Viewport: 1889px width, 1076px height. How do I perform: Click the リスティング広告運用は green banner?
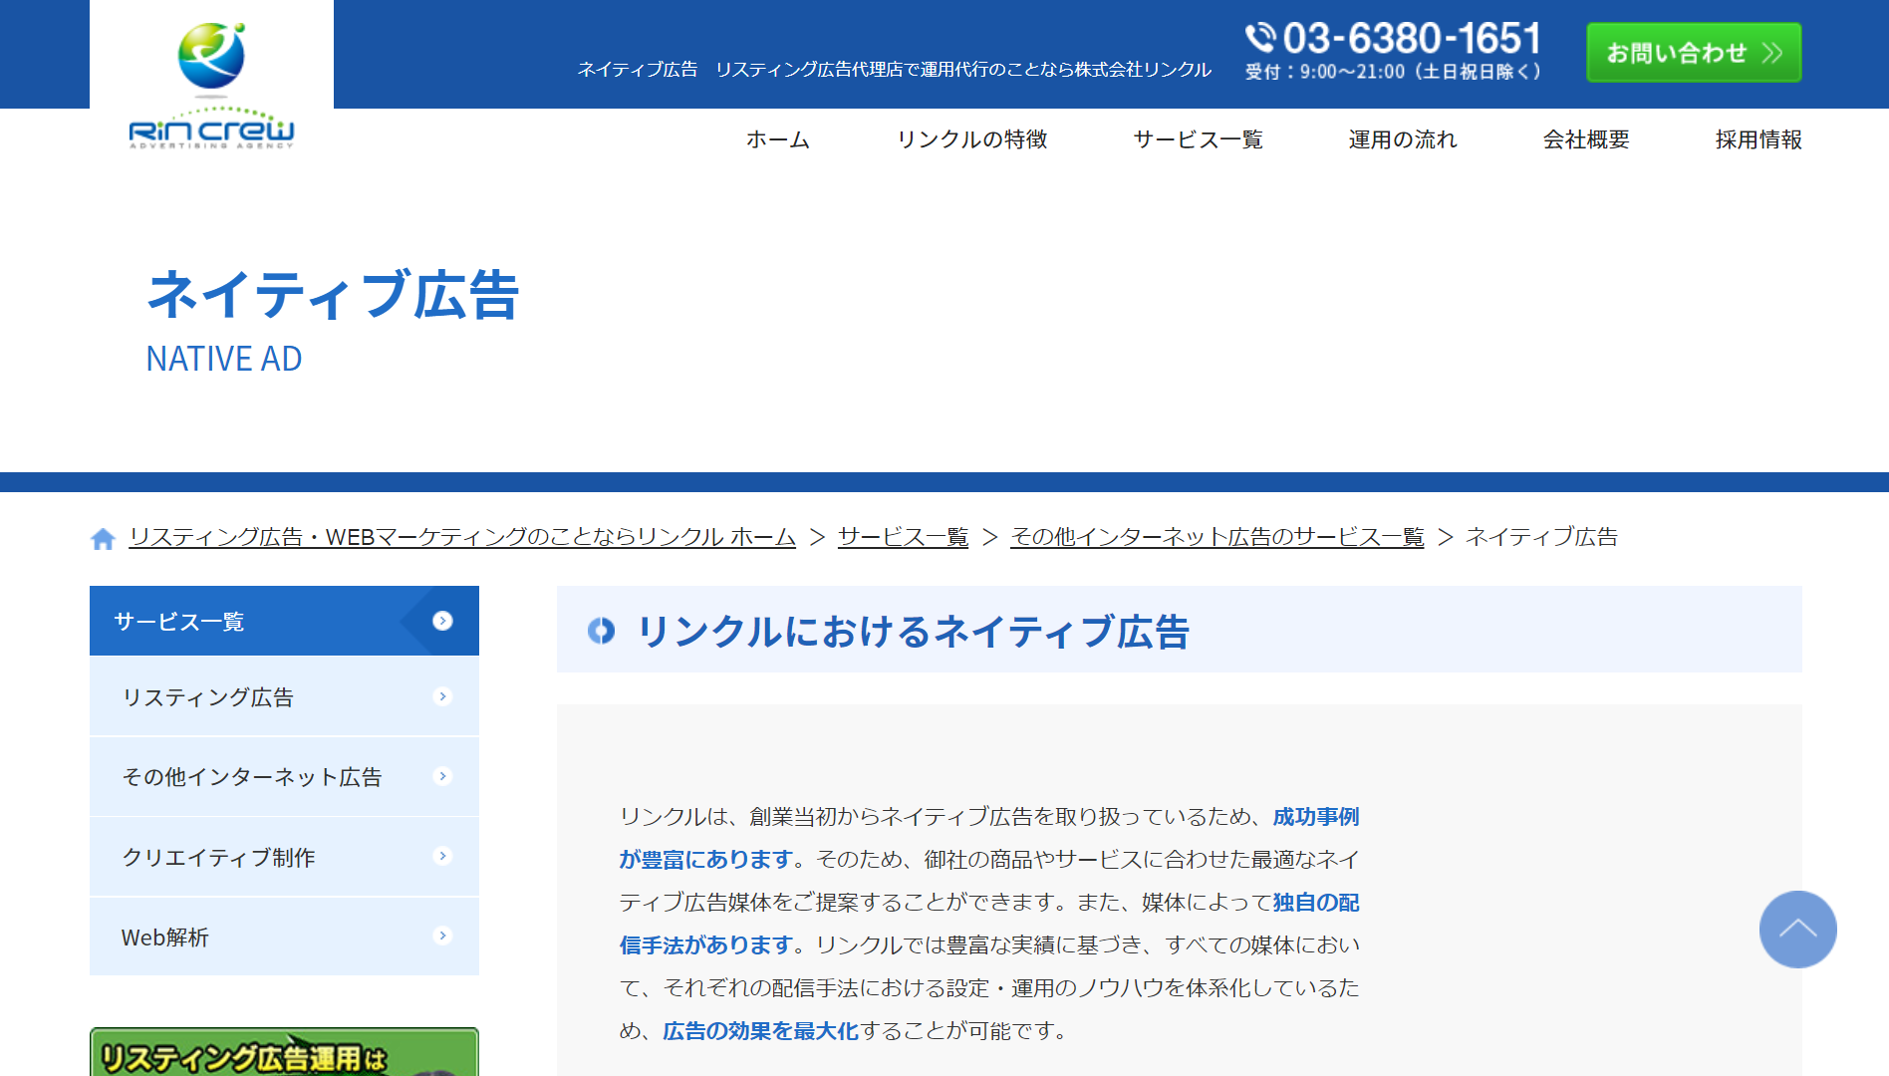284,1052
